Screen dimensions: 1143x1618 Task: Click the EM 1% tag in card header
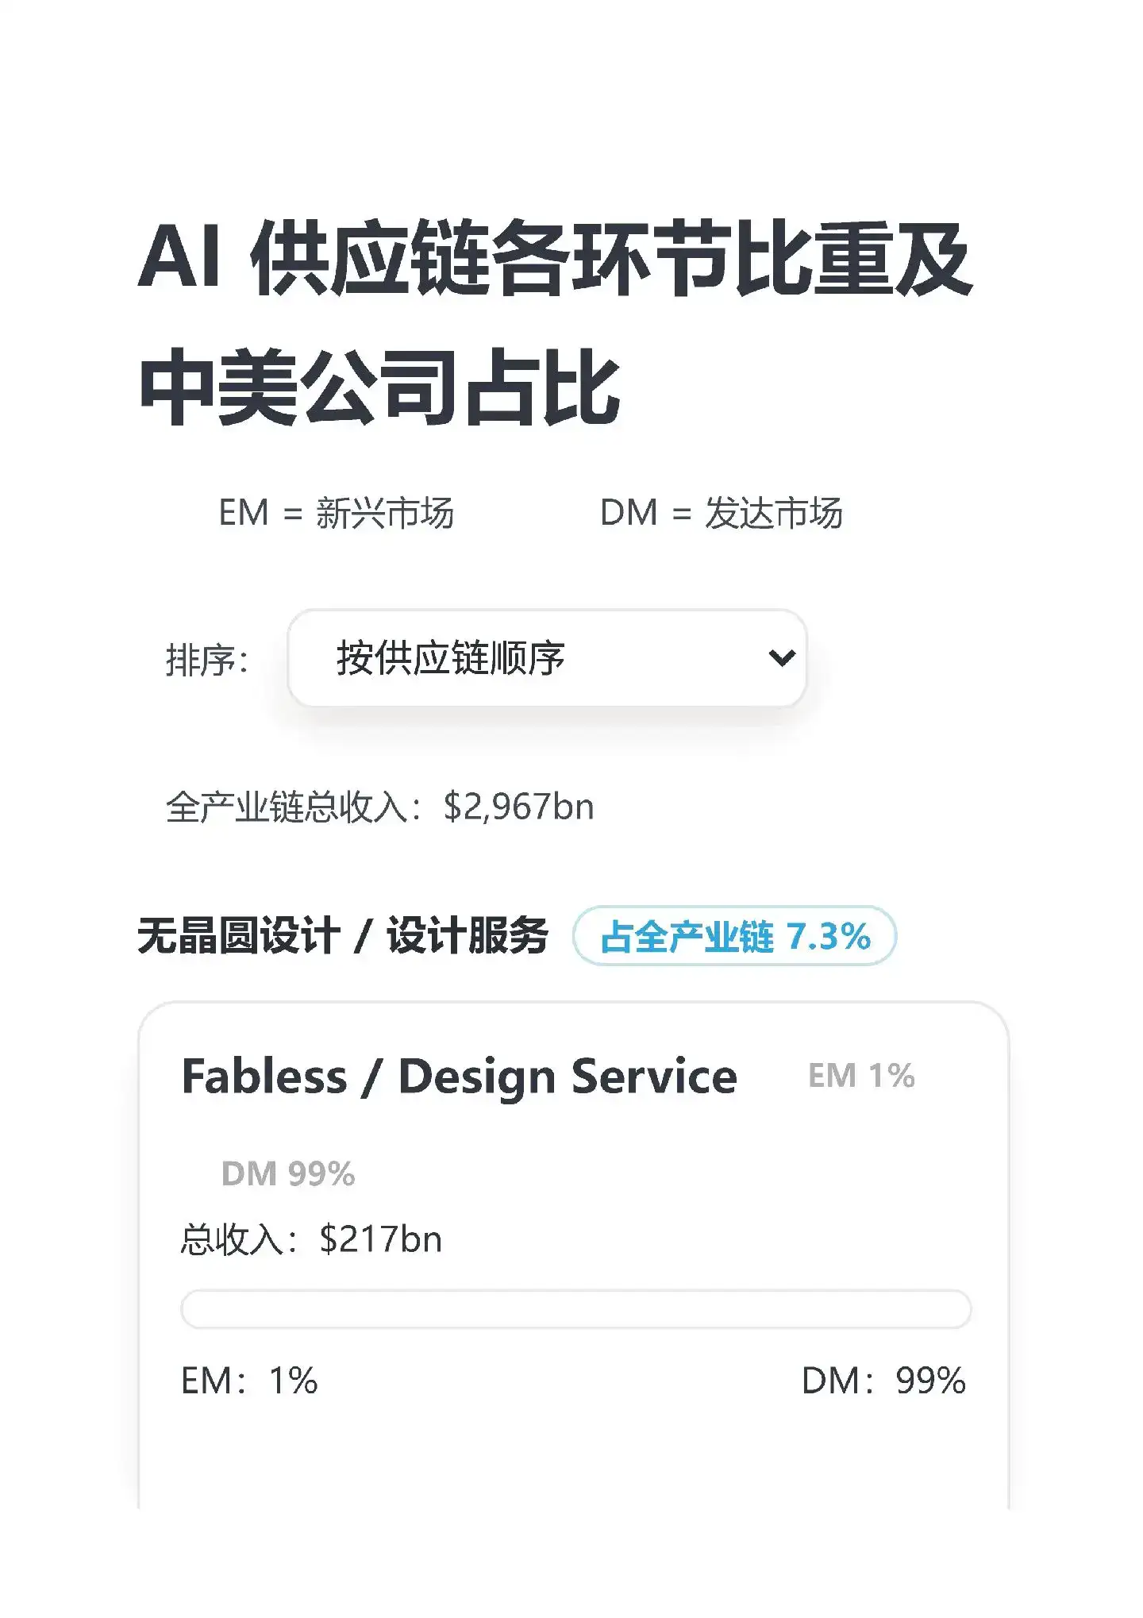(861, 1077)
